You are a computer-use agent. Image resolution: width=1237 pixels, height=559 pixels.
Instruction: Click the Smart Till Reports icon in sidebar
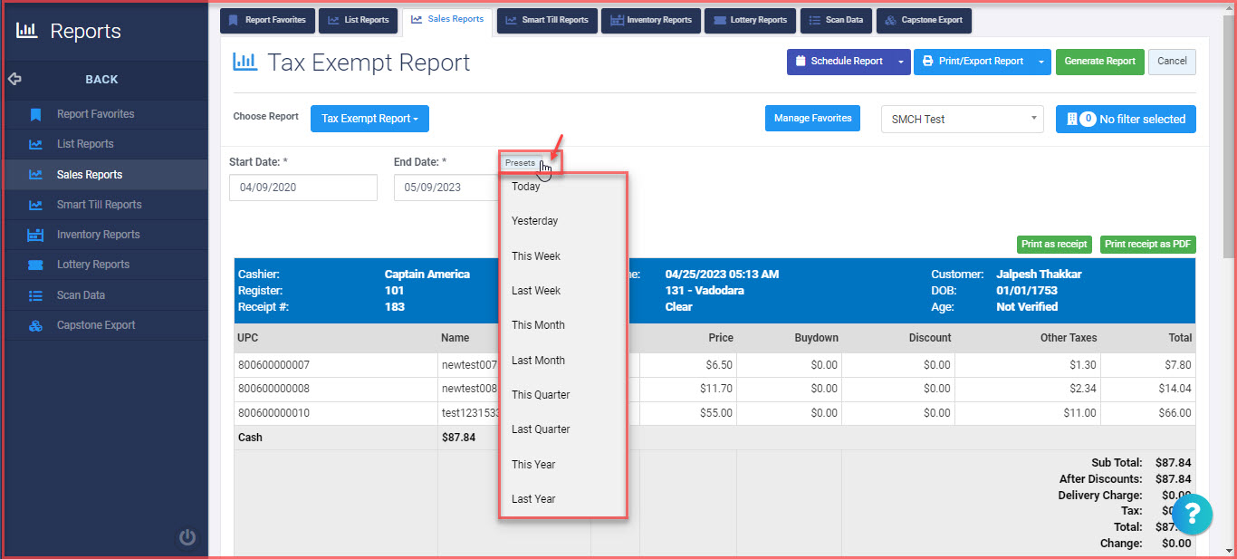(35, 205)
